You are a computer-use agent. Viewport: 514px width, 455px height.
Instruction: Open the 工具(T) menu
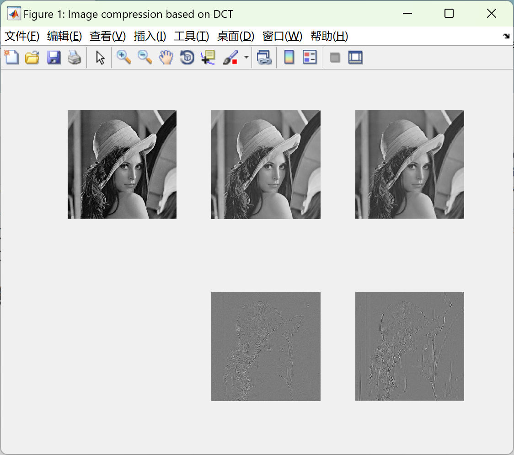[192, 36]
